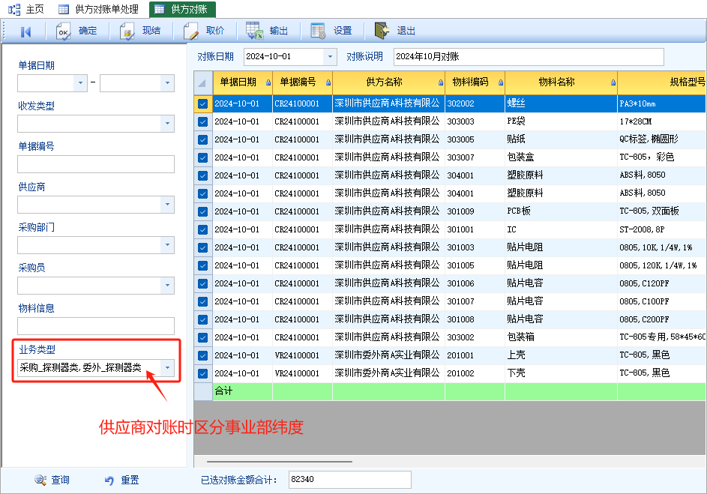This screenshot has height=494, width=707.
Task: Click the 重置 undo arrow icon
Action: pos(109,481)
